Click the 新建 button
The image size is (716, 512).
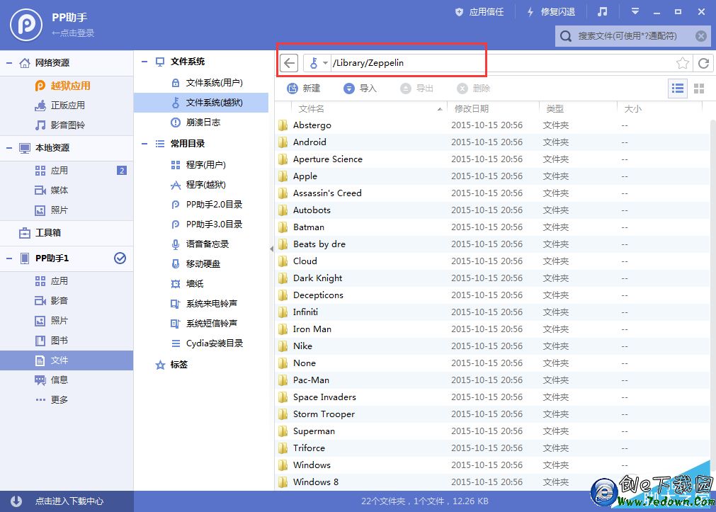(304, 88)
